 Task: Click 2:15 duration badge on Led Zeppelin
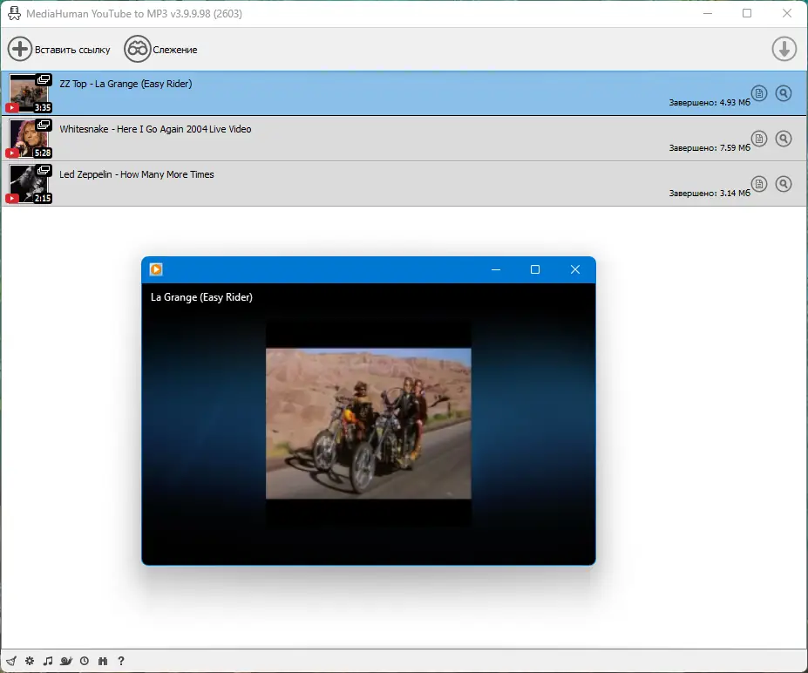[x=42, y=199]
